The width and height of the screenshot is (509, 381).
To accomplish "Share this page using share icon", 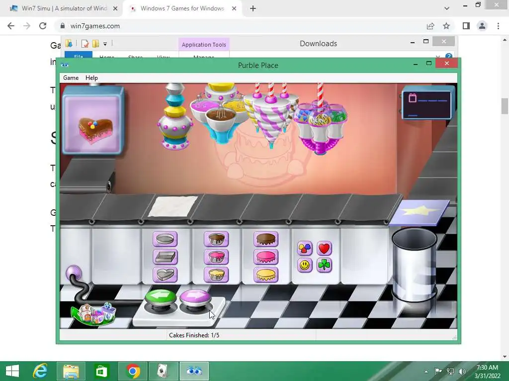I will coord(430,26).
